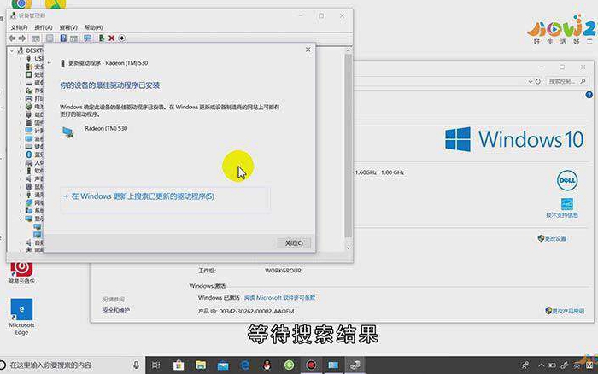The width and height of the screenshot is (598, 374).
Task: Open the address bar dropdown in System window
Action: [x=531, y=81]
